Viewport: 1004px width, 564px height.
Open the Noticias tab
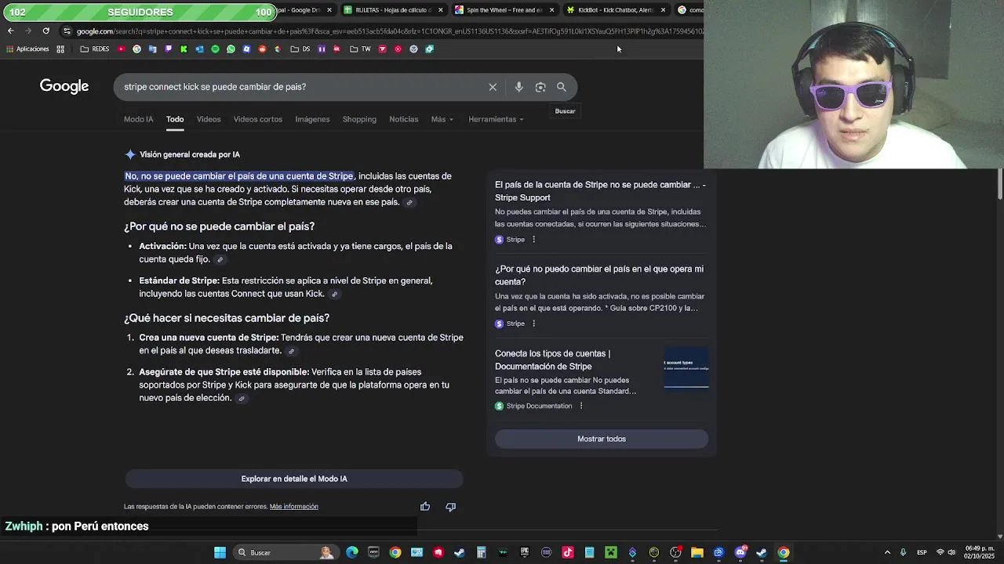tap(404, 119)
